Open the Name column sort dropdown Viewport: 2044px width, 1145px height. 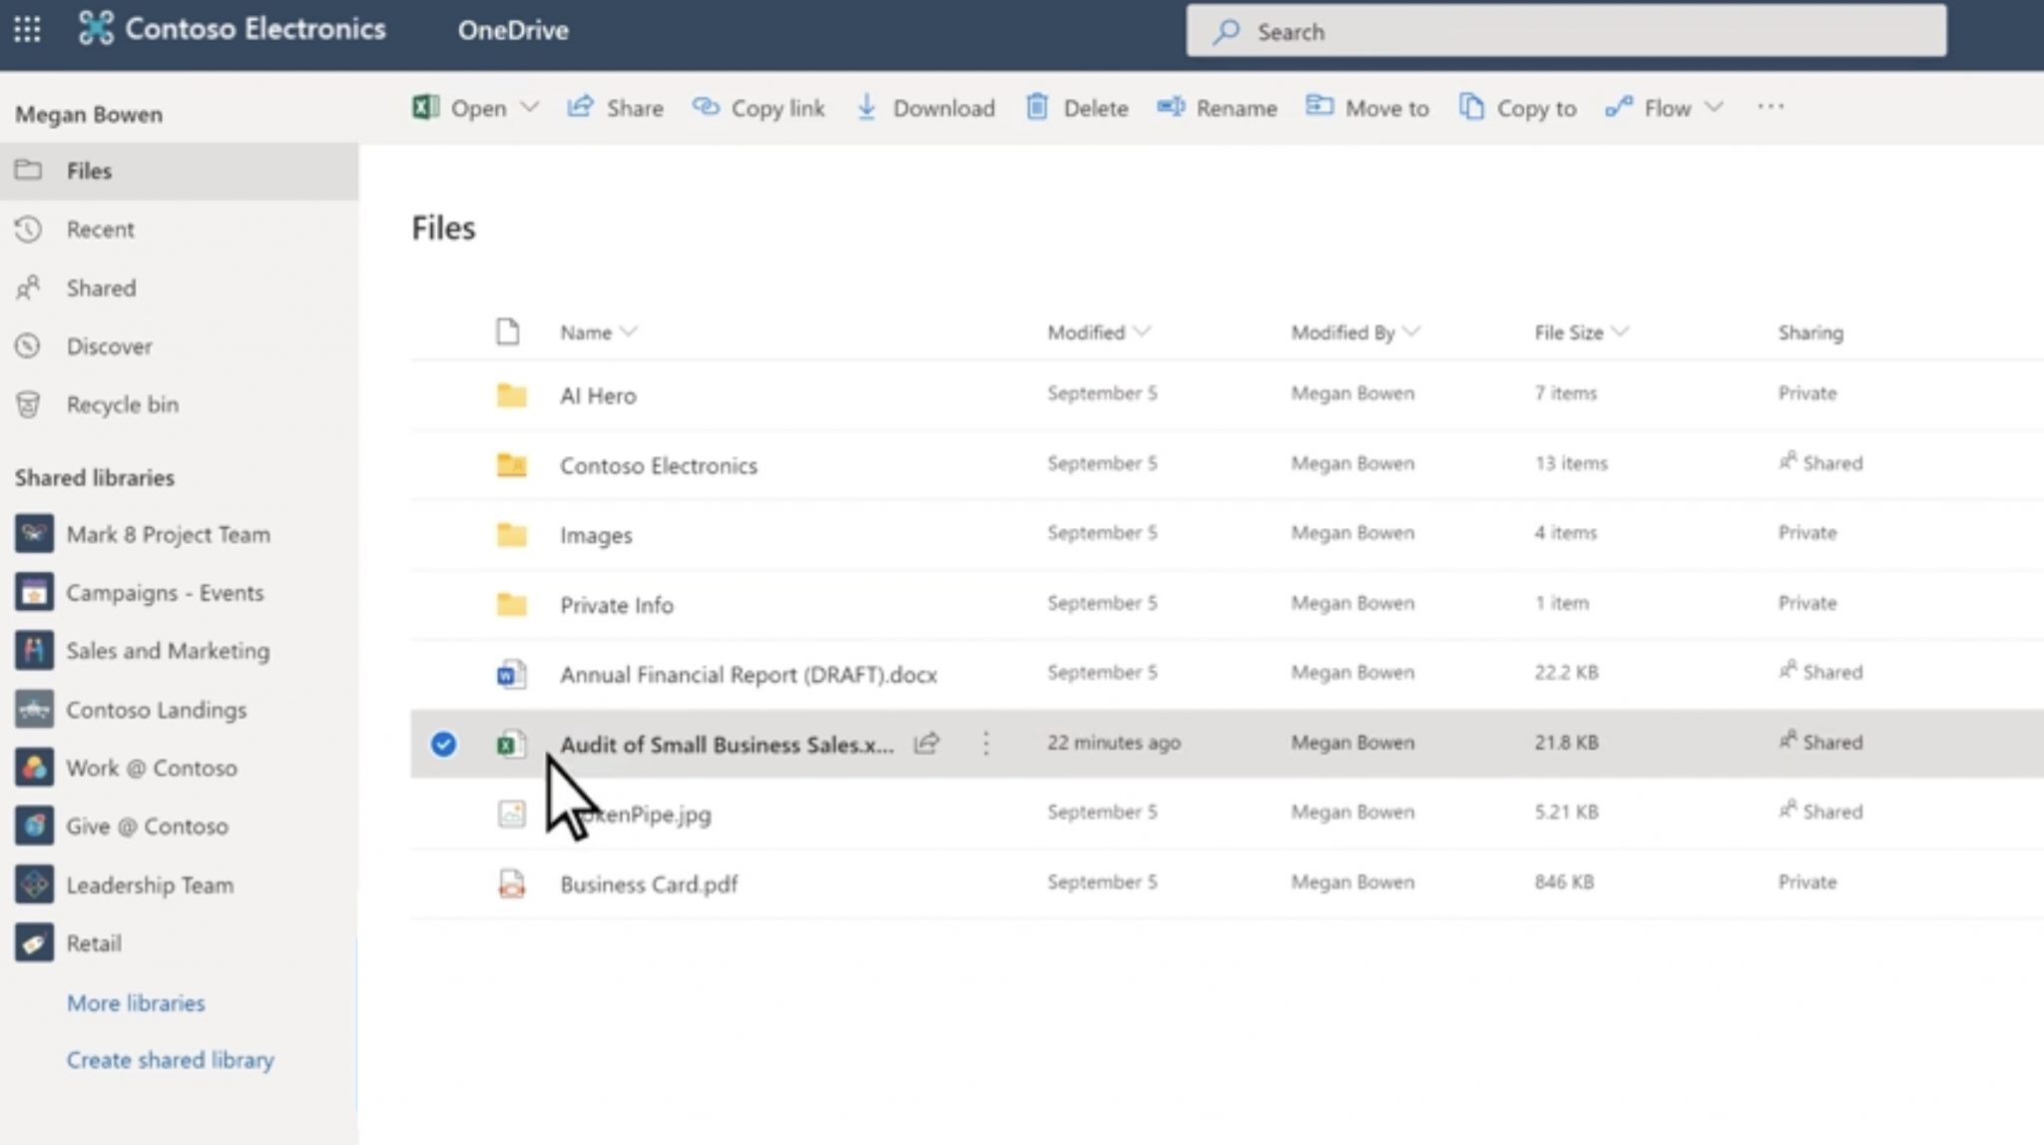[x=629, y=331]
